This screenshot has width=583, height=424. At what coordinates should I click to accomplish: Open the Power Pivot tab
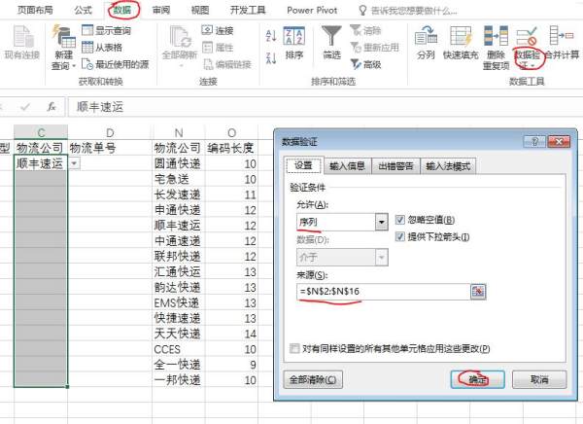pos(312,10)
